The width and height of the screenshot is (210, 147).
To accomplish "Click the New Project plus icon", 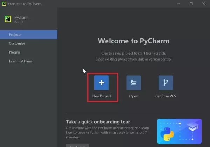I will 101,83.
